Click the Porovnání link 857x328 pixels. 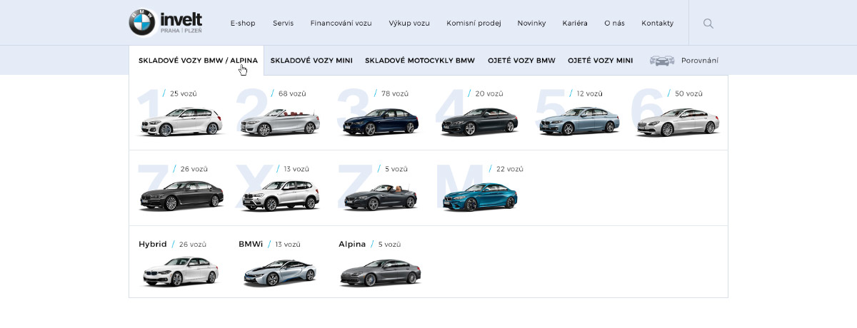pos(700,61)
